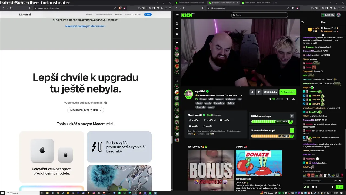Open Browse icon in Kick sidebar
Screen dimensions: 346x195
click(x=177, y=29)
